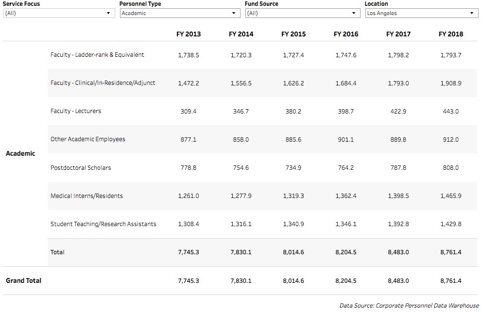The image size is (481, 312).
Task: Select the Grand Total value 8,483.0
Action: (x=398, y=281)
